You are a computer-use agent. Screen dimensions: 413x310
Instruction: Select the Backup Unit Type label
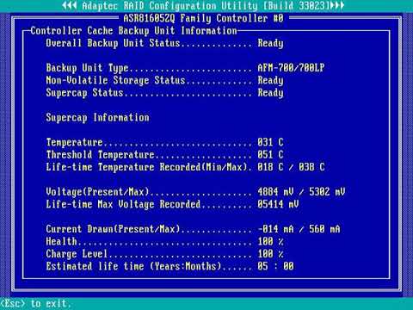[87, 68]
